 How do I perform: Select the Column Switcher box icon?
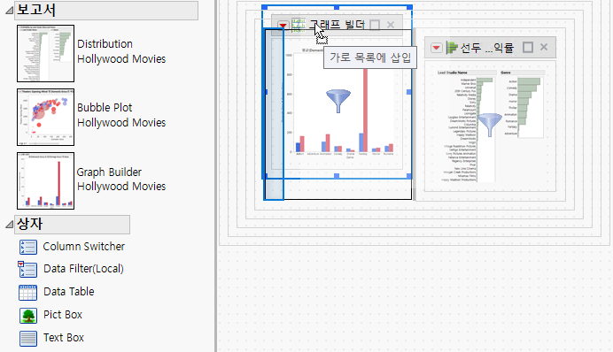(28, 247)
